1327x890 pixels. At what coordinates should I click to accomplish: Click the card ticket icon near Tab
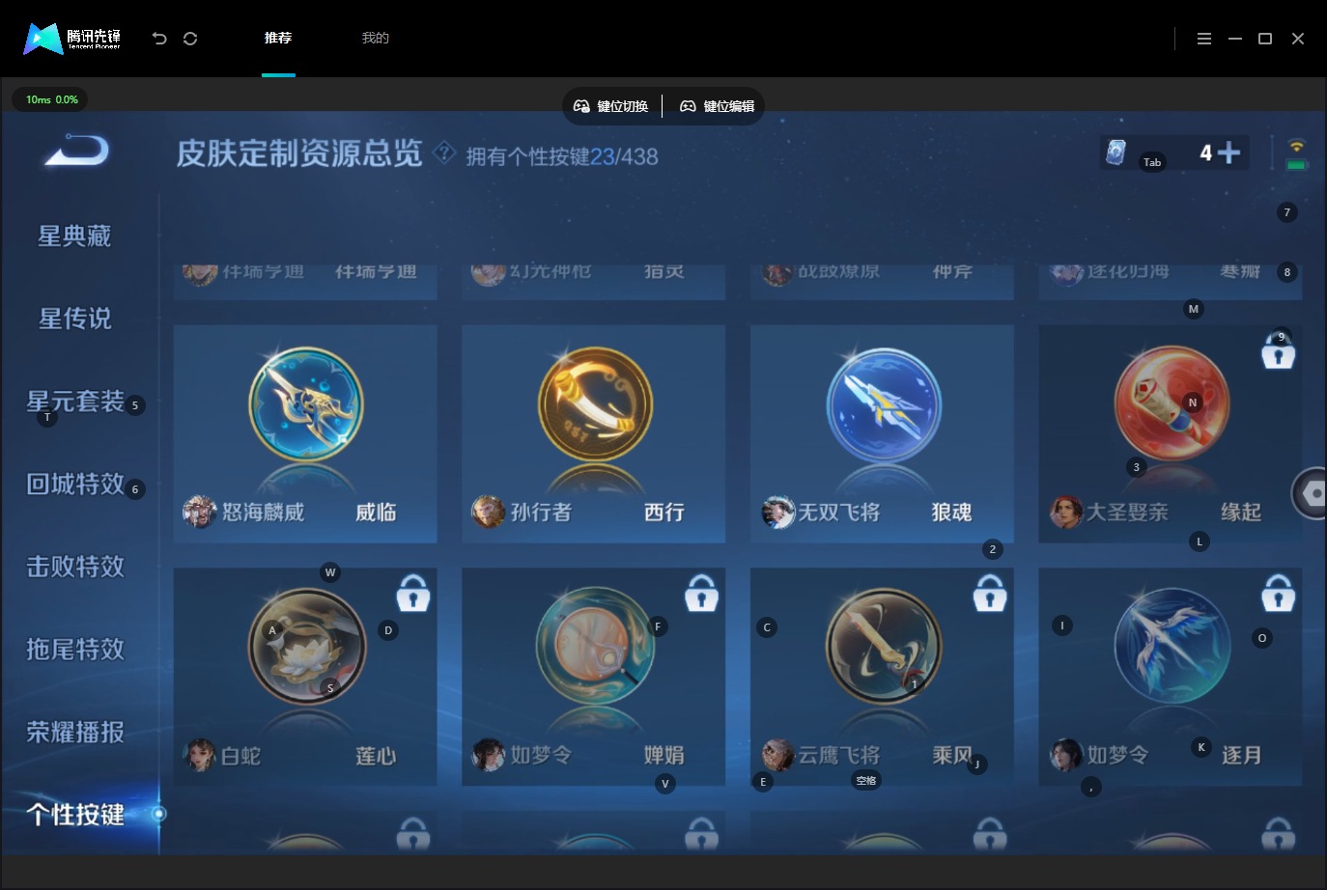[x=1116, y=153]
